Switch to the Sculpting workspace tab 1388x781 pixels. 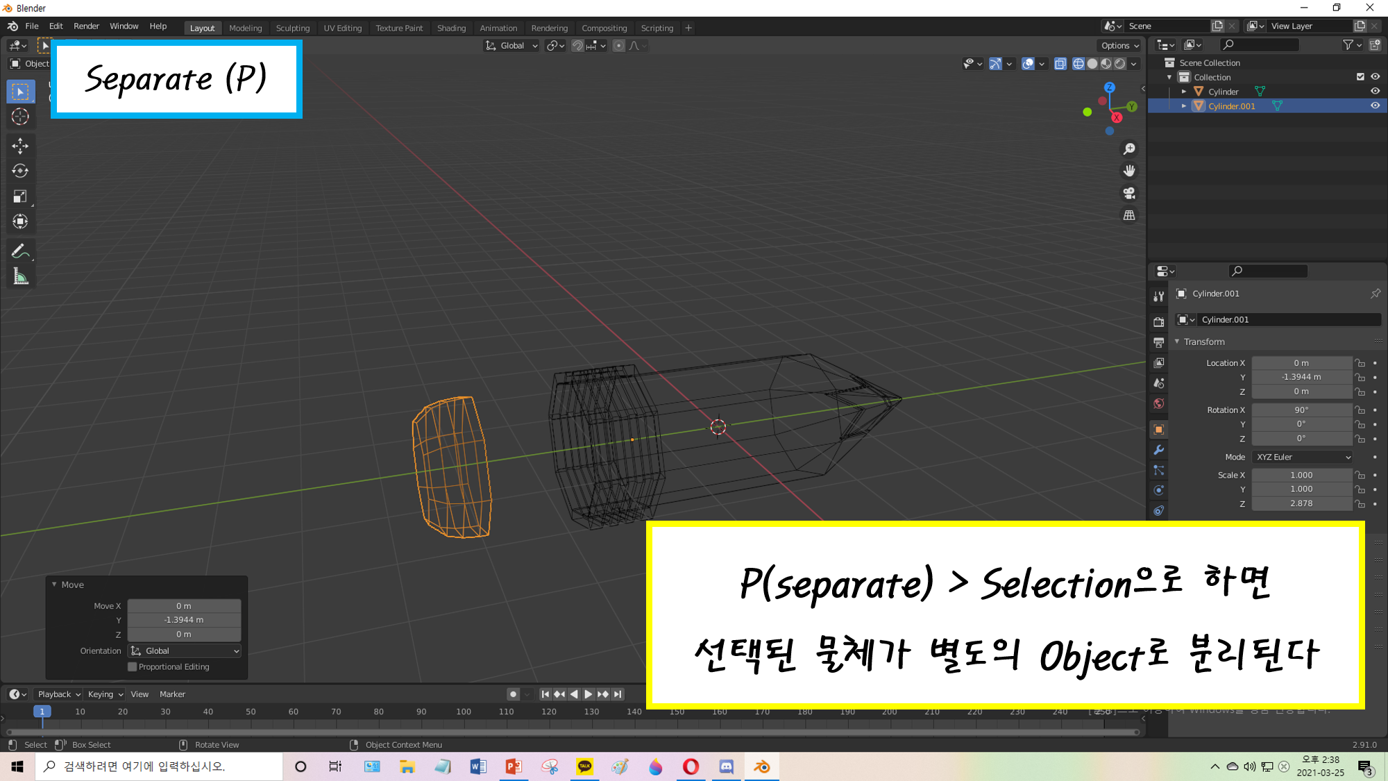[292, 28]
